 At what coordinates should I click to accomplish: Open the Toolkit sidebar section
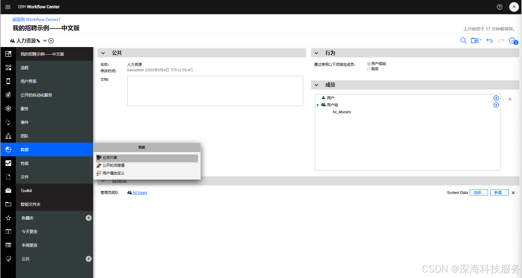click(x=54, y=191)
